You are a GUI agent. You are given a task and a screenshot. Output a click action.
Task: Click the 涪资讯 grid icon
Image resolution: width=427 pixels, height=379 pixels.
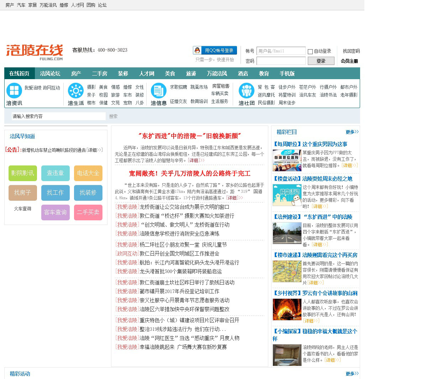click(14, 91)
